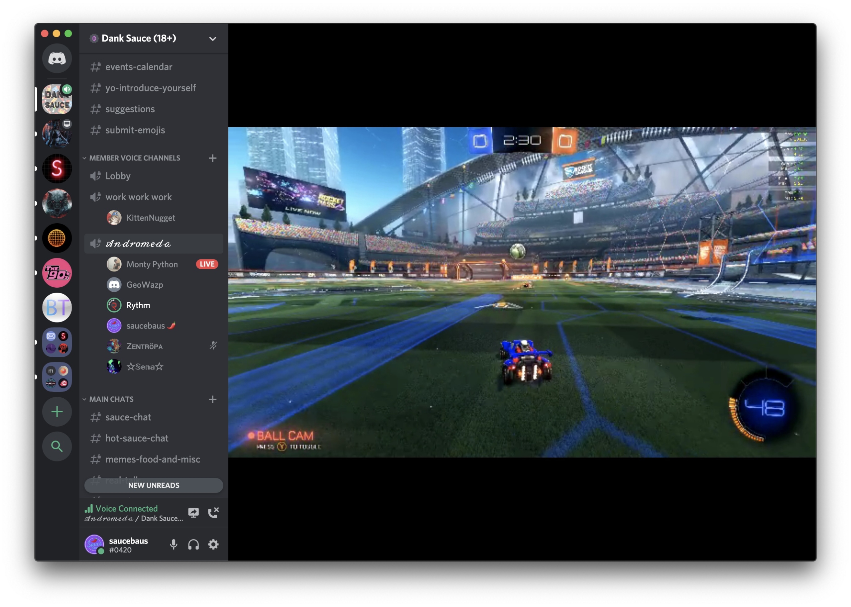
Task: Click the saucebaus headphones icon
Action: (192, 545)
